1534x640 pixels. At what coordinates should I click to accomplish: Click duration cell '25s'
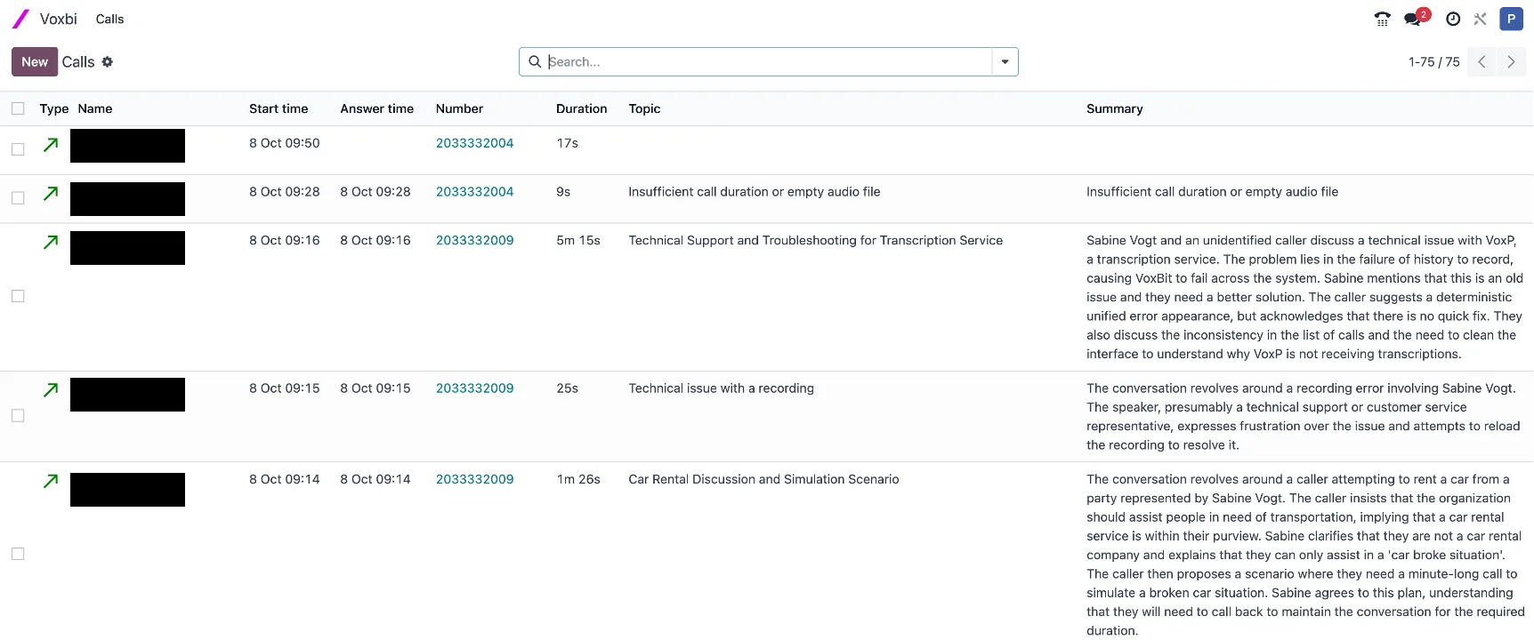567,388
